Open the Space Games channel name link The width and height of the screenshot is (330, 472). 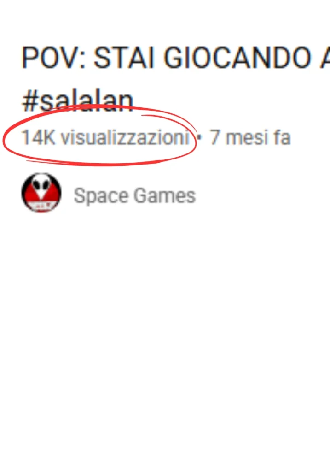pos(135,196)
